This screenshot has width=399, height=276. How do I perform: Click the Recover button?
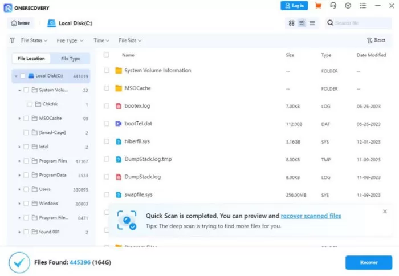(x=369, y=262)
